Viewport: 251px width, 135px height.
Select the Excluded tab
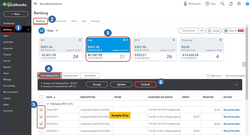[90, 76]
